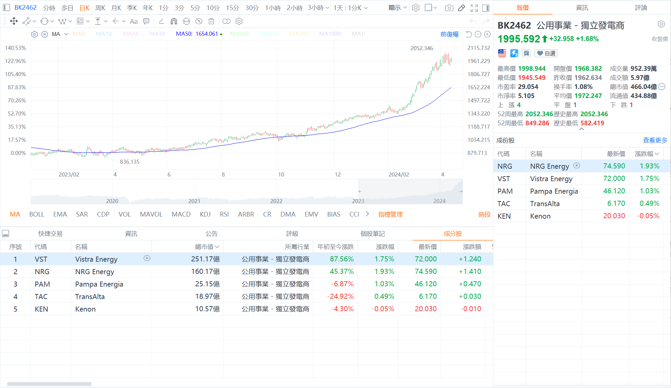The image size is (671, 388).
Task: Click 自選 heart to add to watchlist
Action: [x=546, y=53]
